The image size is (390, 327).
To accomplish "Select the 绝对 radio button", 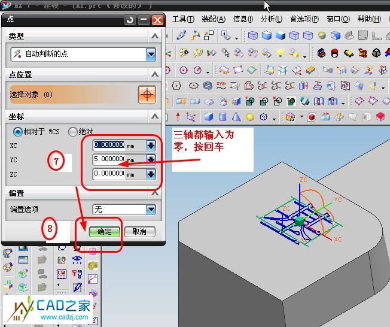I will (73, 131).
